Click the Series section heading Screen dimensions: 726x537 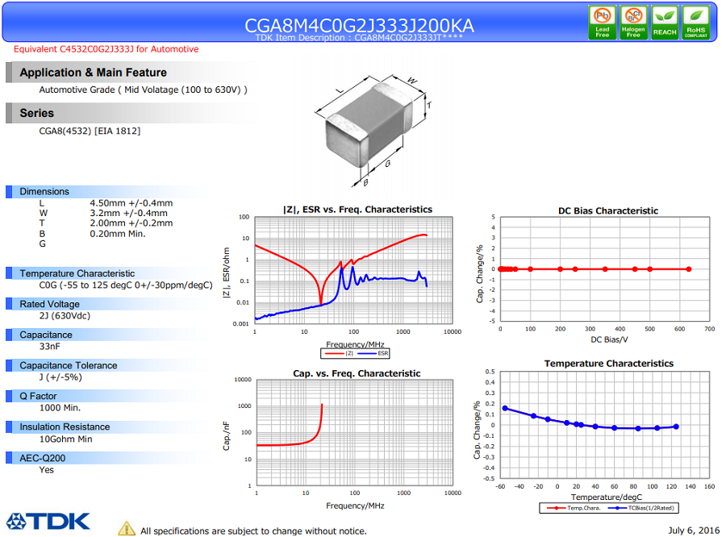point(36,113)
